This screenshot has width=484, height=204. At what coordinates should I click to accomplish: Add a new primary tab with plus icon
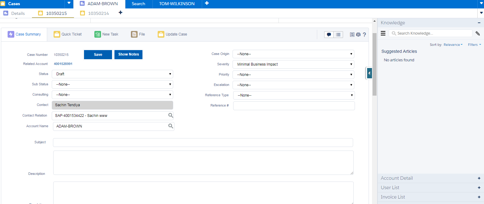[x=207, y=3]
